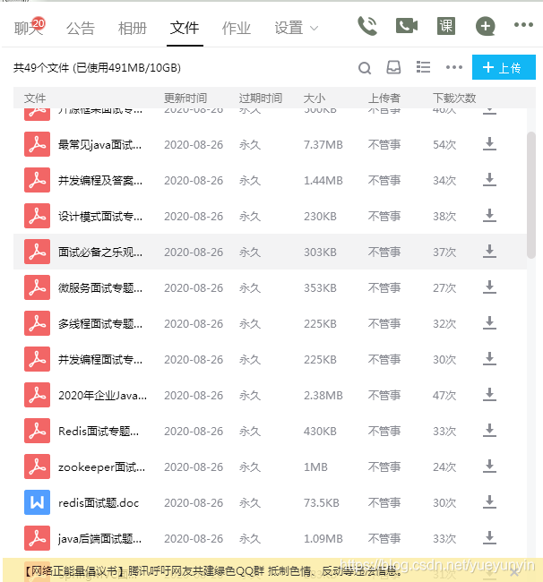Start a group voice call
The width and height of the screenshot is (543, 582).
[x=367, y=26]
